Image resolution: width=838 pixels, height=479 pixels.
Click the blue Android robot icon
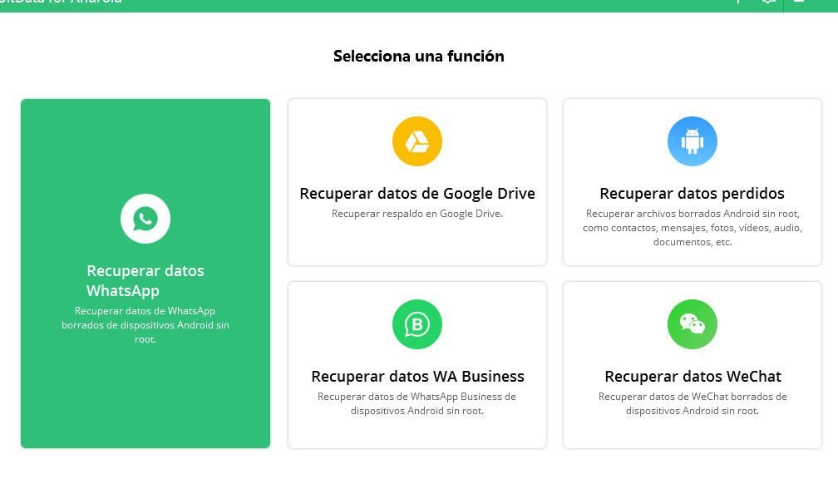tap(692, 141)
